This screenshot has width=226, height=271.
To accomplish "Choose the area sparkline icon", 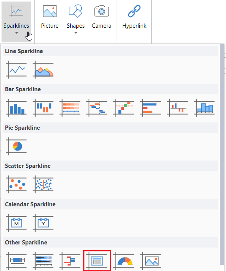I will coord(43,69).
